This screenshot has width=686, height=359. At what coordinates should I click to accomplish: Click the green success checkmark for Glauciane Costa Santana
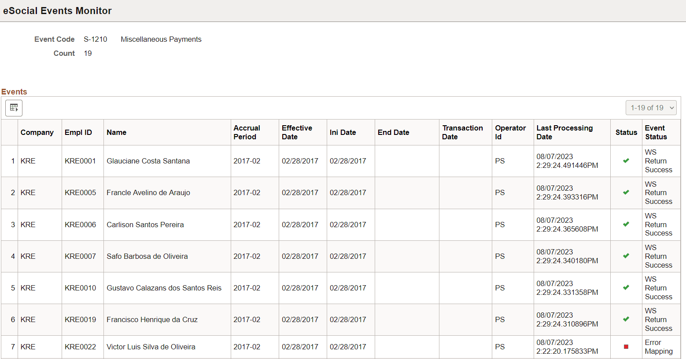pos(626,161)
